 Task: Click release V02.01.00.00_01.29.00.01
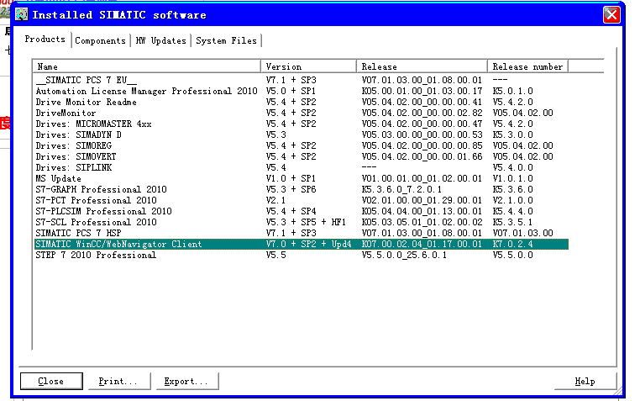click(x=422, y=200)
